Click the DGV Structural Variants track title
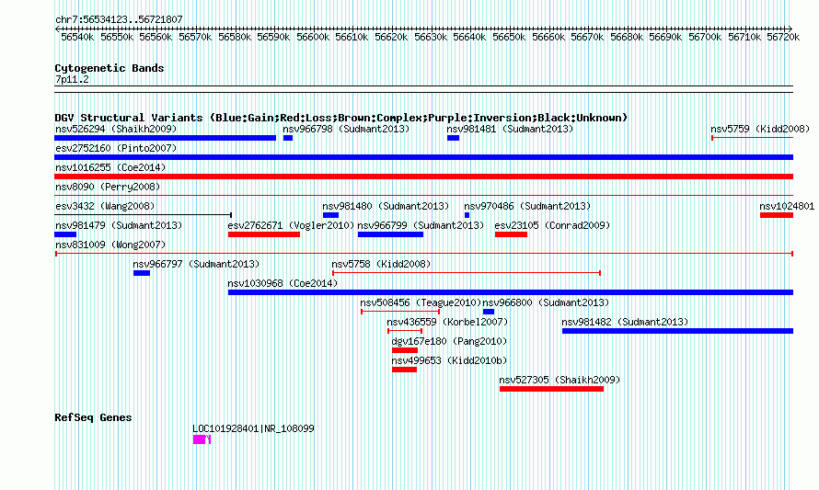This screenshot has height=490, width=819. pyautogui.click(x=341, y=118)
